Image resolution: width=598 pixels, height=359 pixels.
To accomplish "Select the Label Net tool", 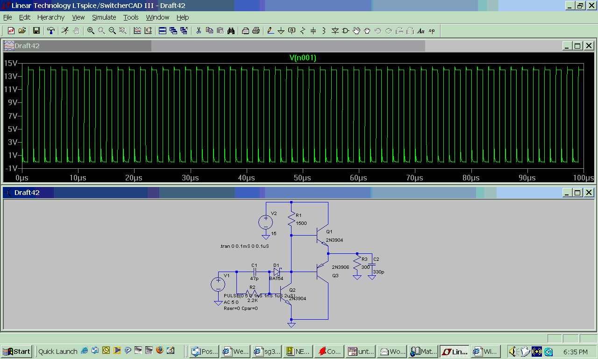I will [292, 31].
